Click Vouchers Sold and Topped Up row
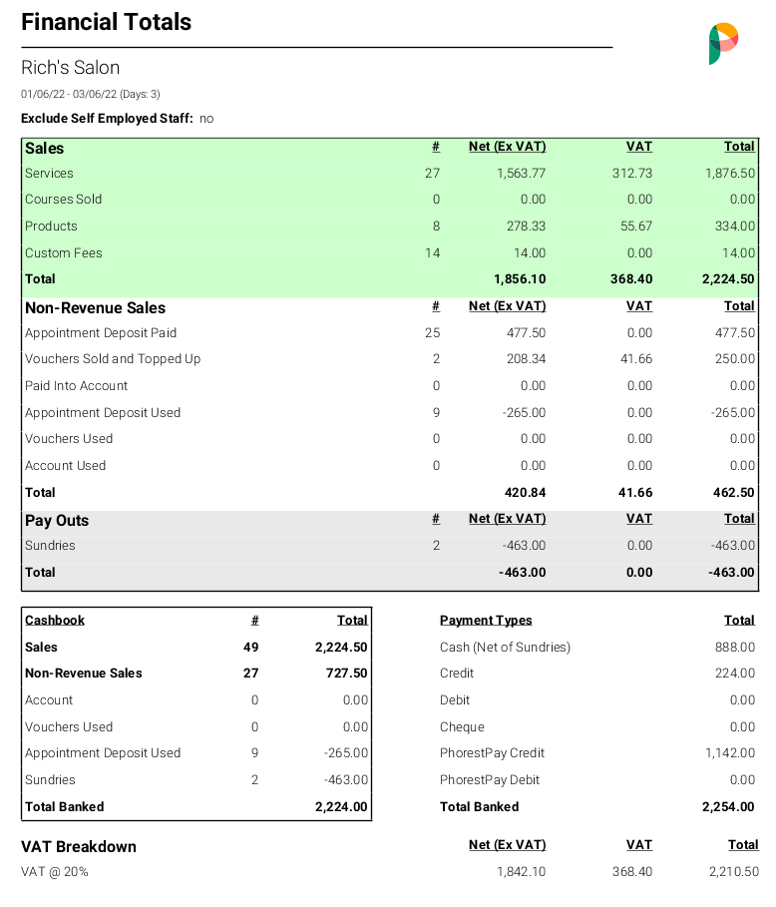The width and height of the screenshot is (776, 907). point(390,358)
